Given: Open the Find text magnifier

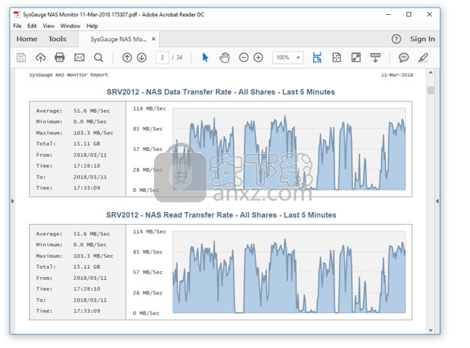Looking at the screenshot, I should (x=99, y=58).
